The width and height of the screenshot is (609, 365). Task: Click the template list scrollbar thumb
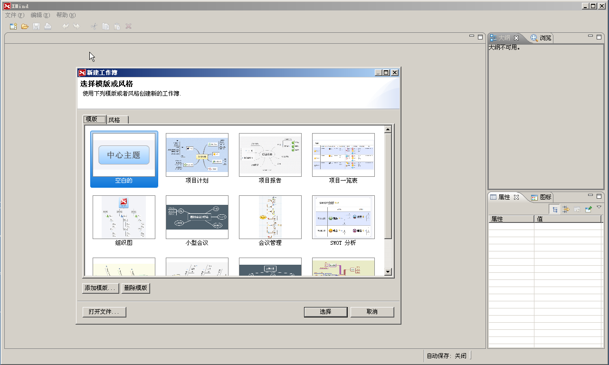388,186
